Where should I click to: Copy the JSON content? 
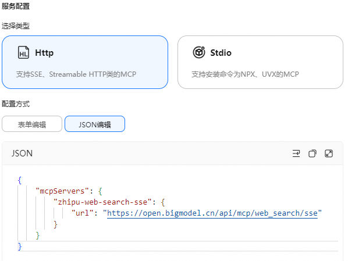313,153
